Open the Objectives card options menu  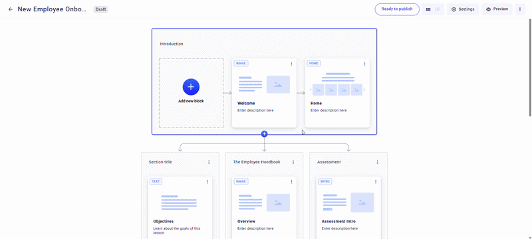coord(207,182)
